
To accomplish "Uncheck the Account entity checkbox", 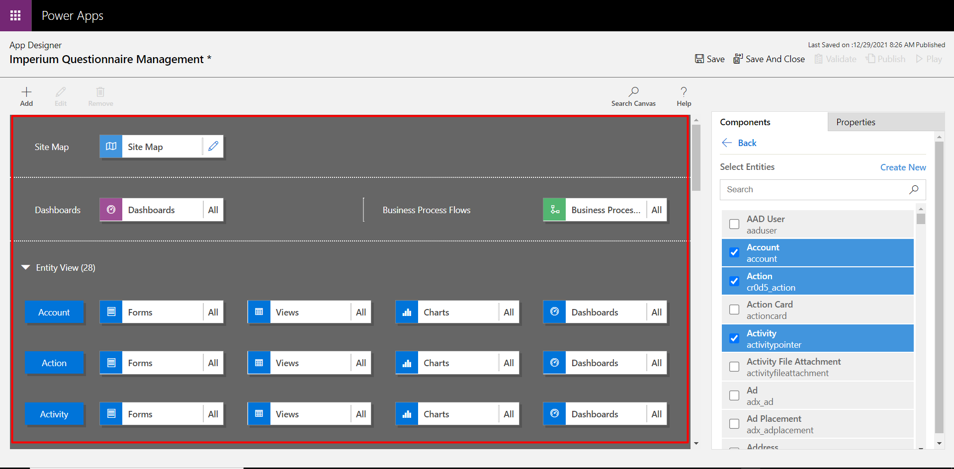I will [734, 252].
